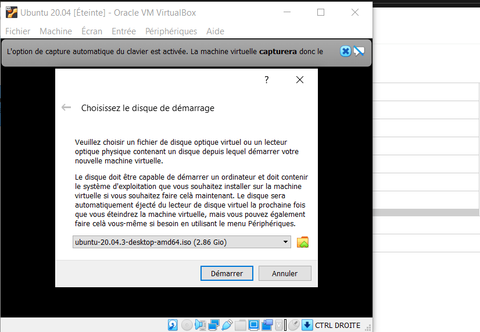Click the CTRL DROITE host key label
The height and width of the screenshot is (332, 480).
[338, 325]
